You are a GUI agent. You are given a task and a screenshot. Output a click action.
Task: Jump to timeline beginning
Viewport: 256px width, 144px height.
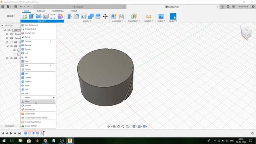(x=3, y=133)
